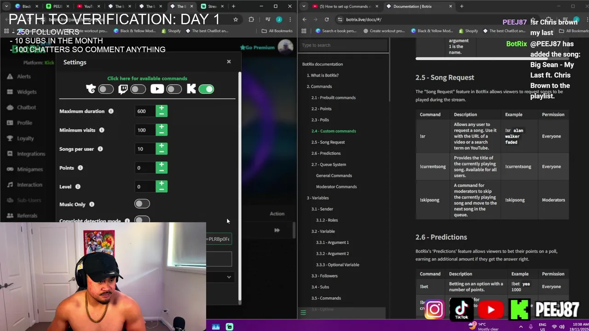Open 3 - Variables docs section
Image resolution: width=589 pixels, height=331 pixels.
point(318,198)
